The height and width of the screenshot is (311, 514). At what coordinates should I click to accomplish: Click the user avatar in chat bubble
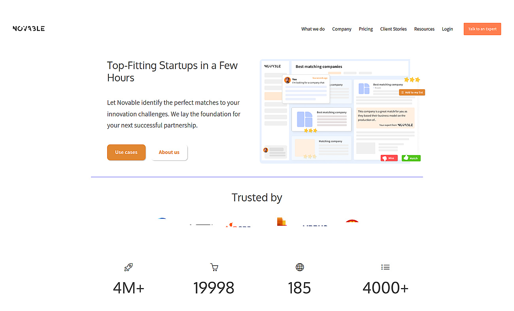click(x=287, y=80)
